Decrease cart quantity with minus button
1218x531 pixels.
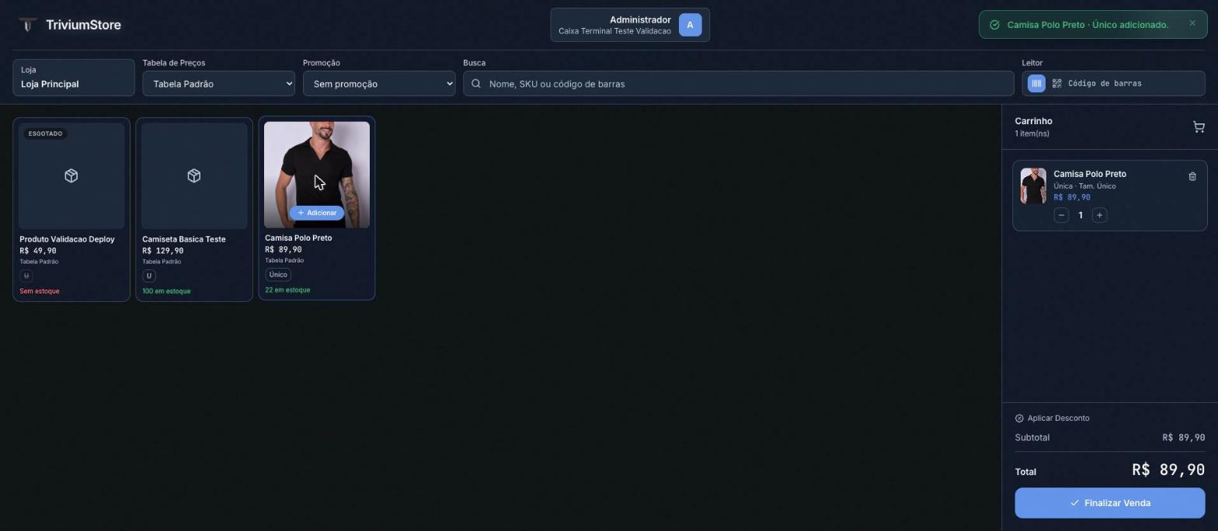click(1061, 215)
